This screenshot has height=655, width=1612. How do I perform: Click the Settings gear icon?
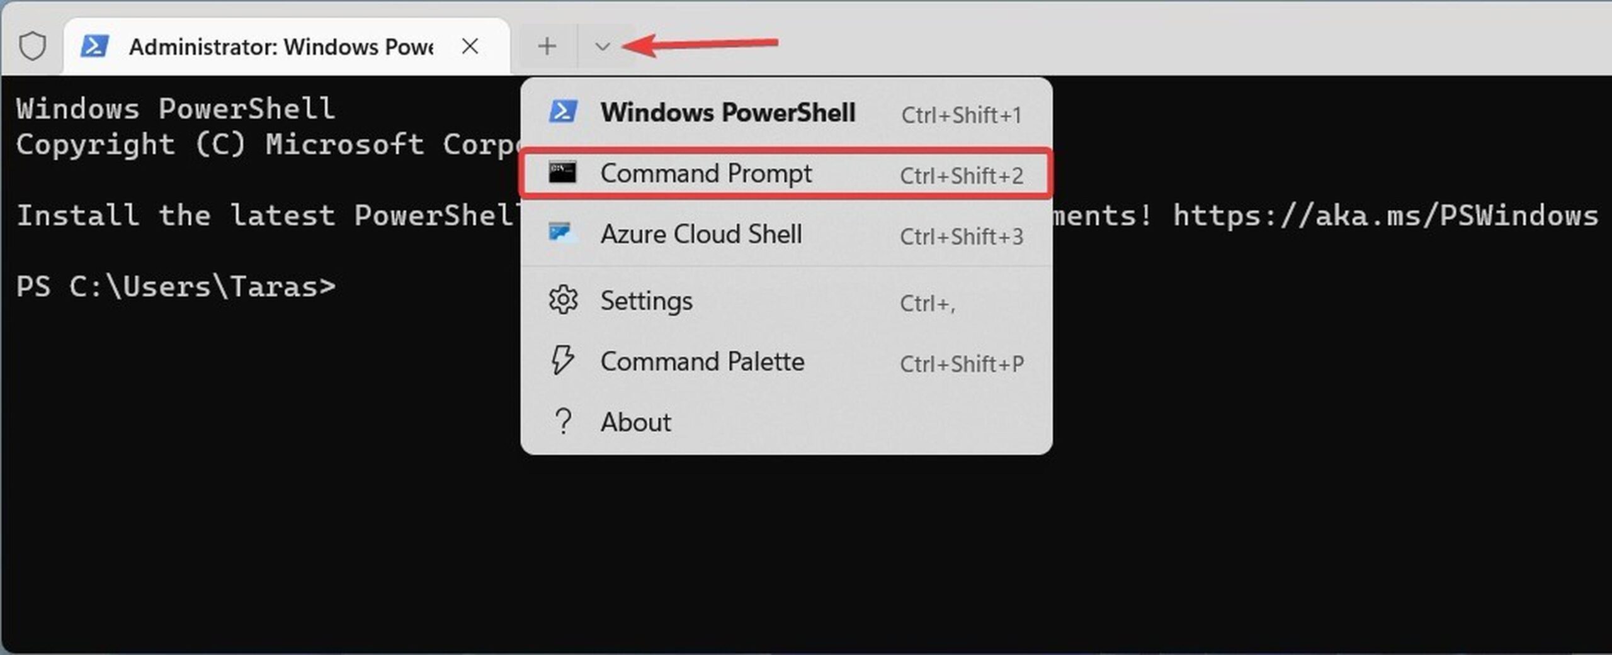563,300
